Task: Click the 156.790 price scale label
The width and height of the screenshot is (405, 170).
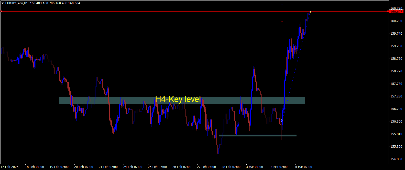Action: [396, 109]
